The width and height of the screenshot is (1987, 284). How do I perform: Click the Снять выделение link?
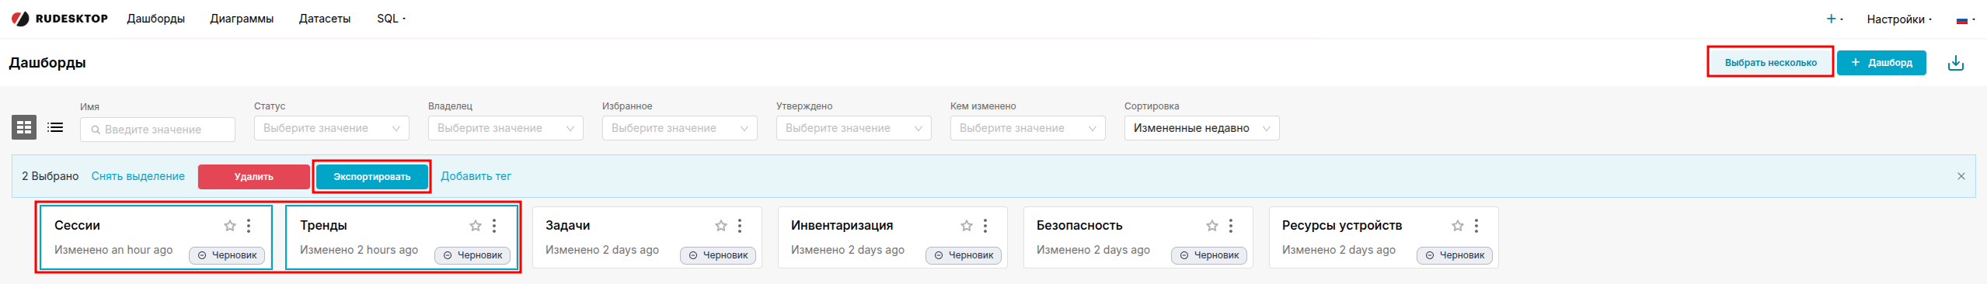(x=138, y=176)
